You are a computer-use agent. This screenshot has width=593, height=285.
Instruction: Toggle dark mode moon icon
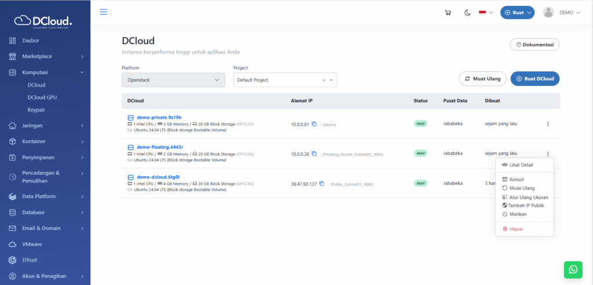[x=467, y=13]
